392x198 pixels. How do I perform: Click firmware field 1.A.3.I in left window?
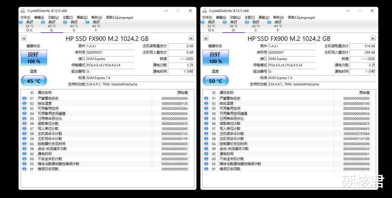pyautogui.click(x=110, y=46)
